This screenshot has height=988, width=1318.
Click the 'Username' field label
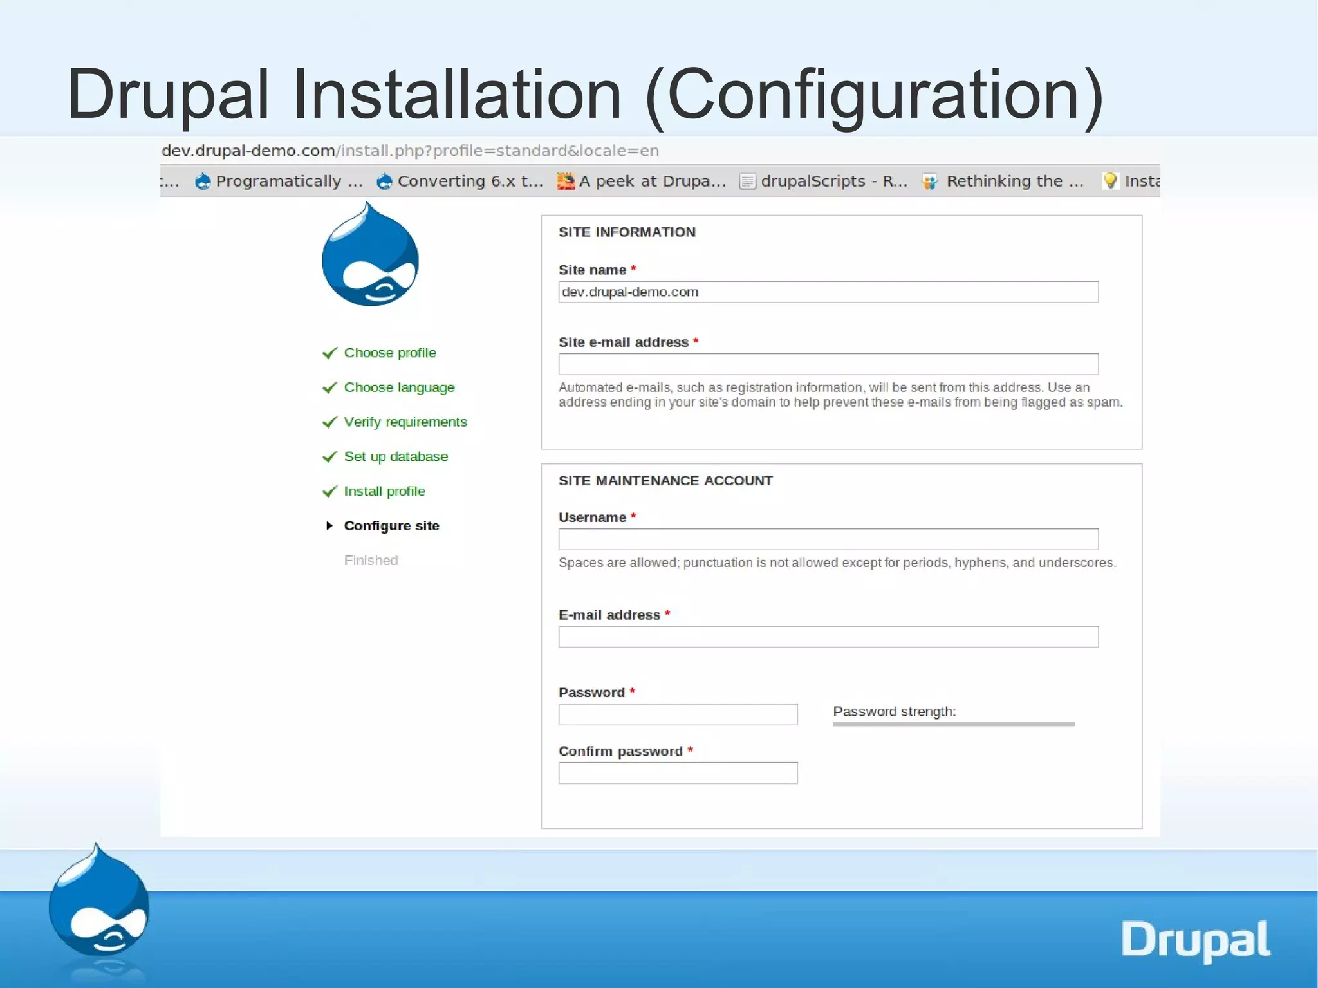592,517
